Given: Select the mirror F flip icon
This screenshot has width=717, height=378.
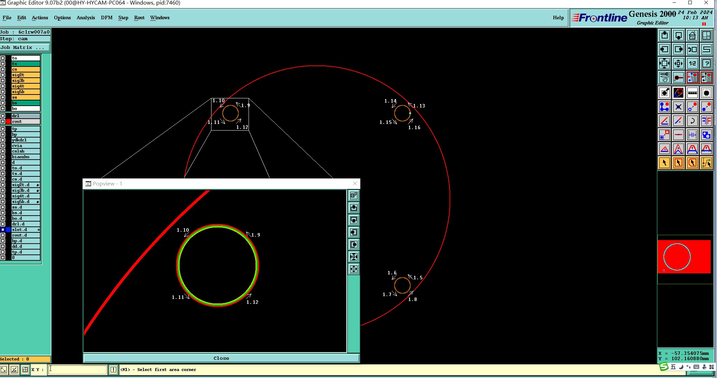Looking at the screenshot, I should pos(706,121).
